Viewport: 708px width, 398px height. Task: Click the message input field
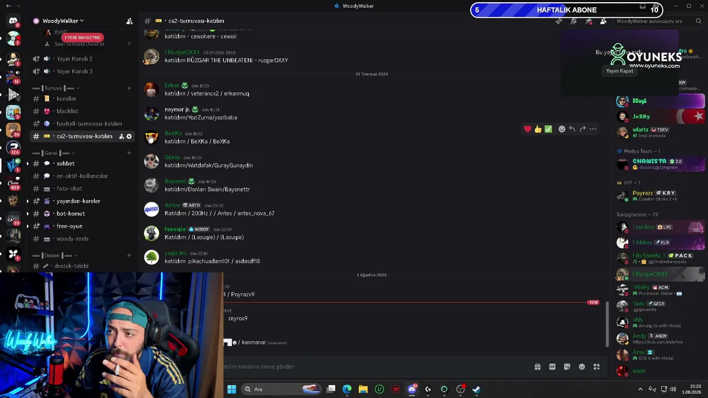pyautogui.click(x=376, y=366)
